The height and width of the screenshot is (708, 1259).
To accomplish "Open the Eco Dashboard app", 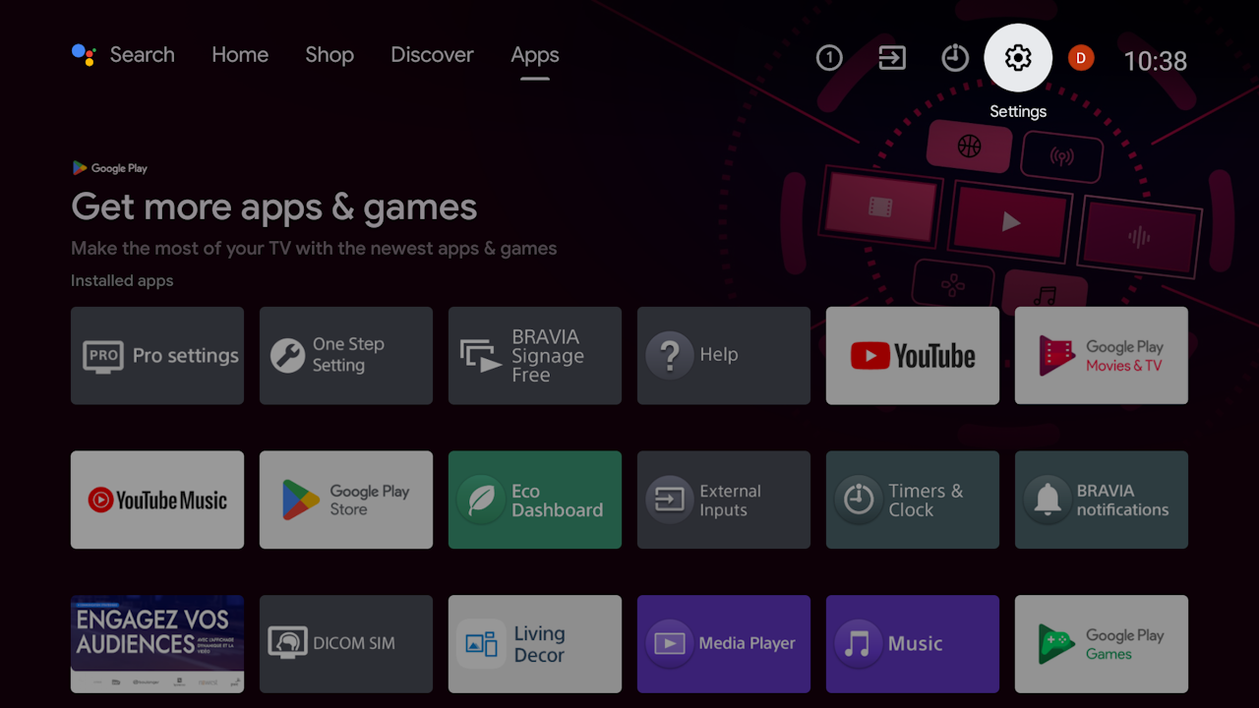I will tap(535, 500).
